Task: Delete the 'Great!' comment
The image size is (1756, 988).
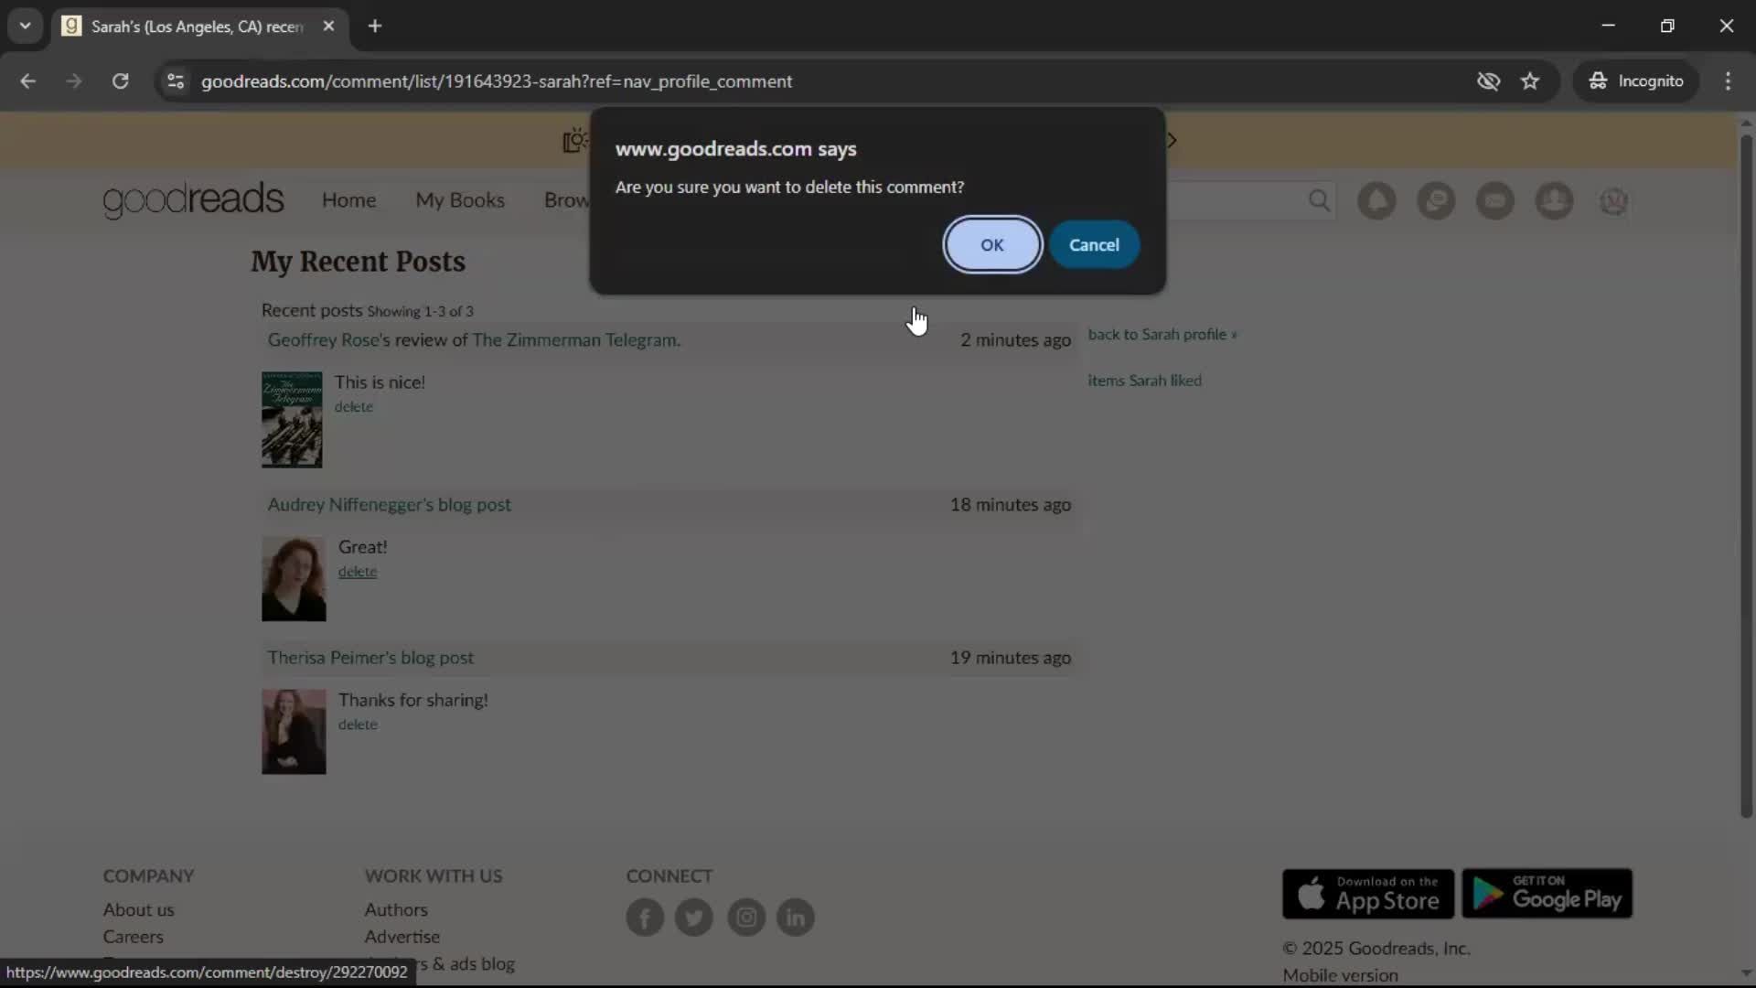Action: 358,572
